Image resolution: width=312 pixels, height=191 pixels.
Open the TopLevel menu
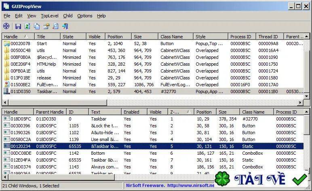(x=50, y=16)
